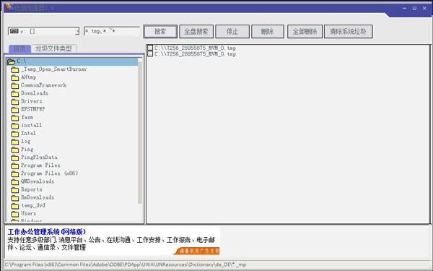Click the Program Files (x86) folder icon

(15, 174)
